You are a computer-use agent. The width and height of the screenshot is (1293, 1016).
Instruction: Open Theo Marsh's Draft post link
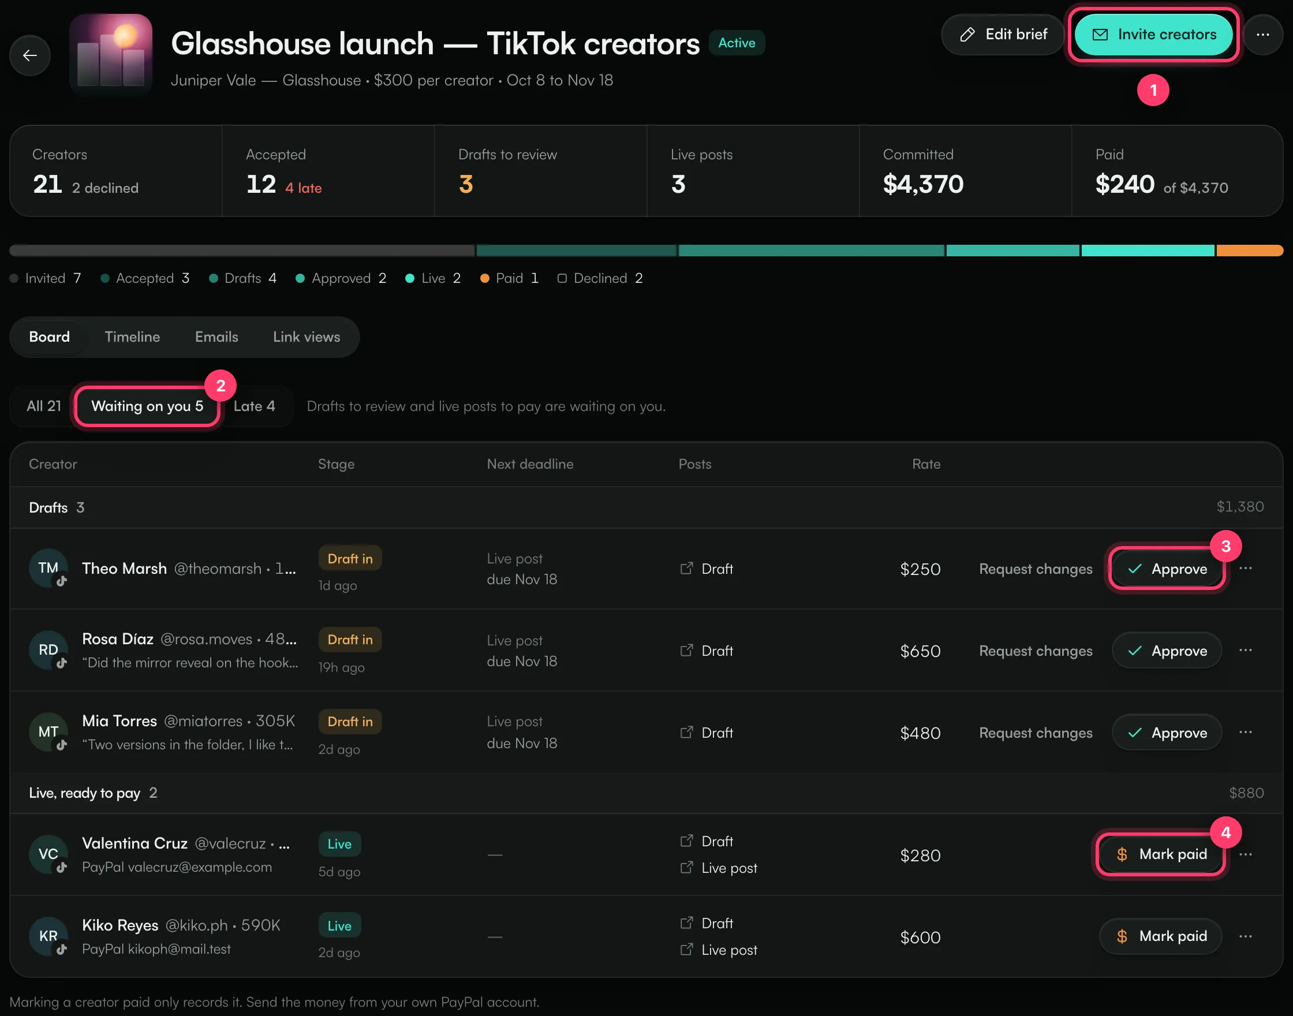tap(707, 569)
